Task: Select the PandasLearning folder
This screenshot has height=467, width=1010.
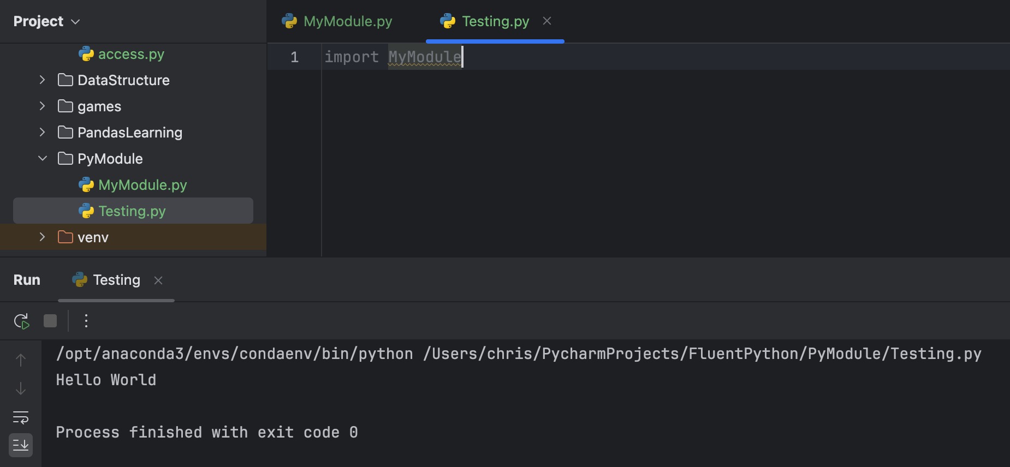Action: [130, 133]
